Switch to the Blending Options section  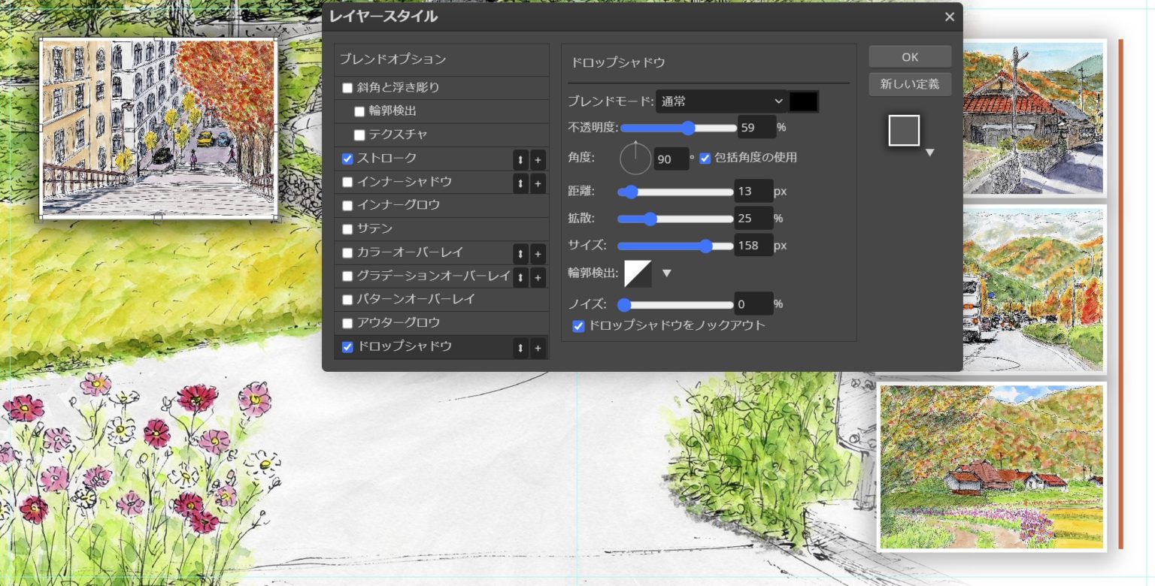click(391, 59)
